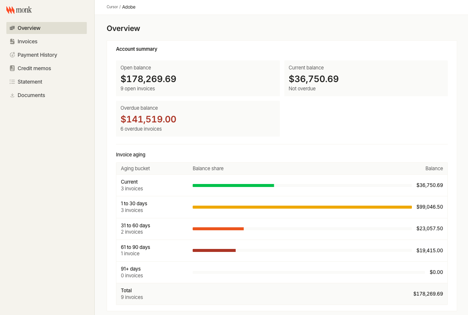Screen dimensions: 468x315
Task: Select the Current balance card
Action: click(x=366, y=78)
